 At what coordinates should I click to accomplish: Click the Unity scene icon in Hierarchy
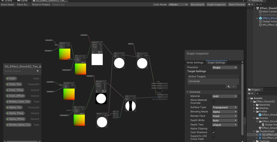258,8
